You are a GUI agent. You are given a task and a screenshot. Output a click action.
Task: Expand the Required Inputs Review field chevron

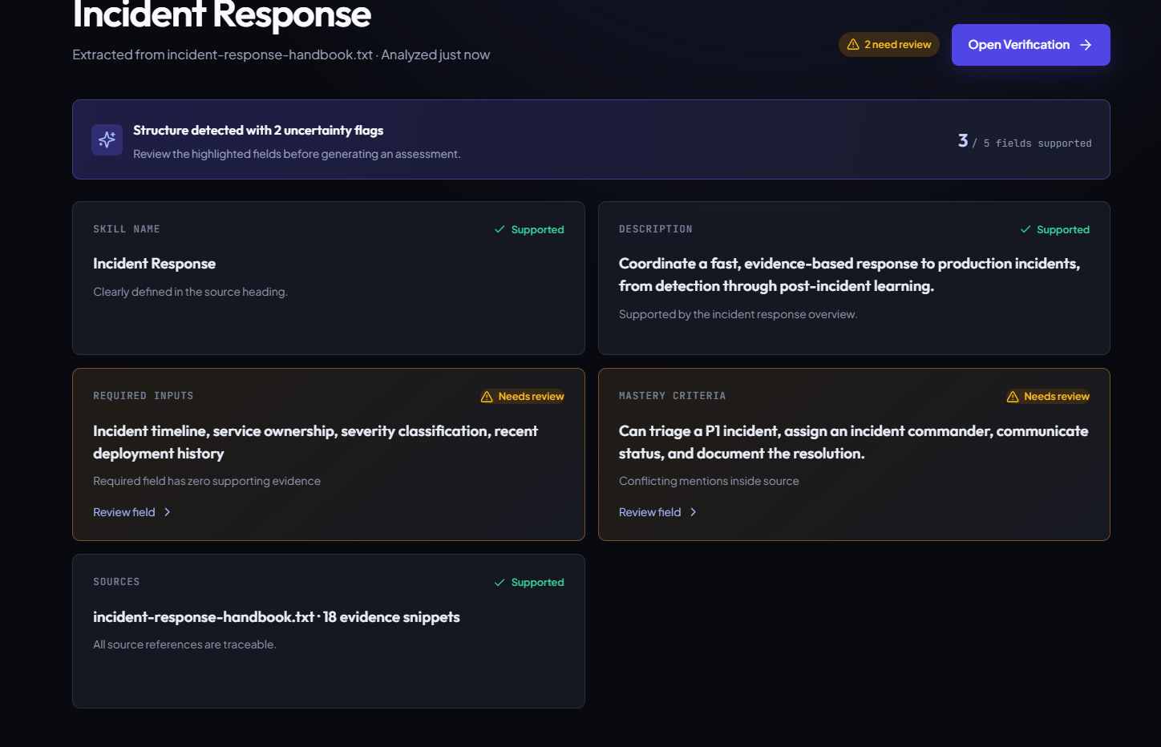[167, 512]
